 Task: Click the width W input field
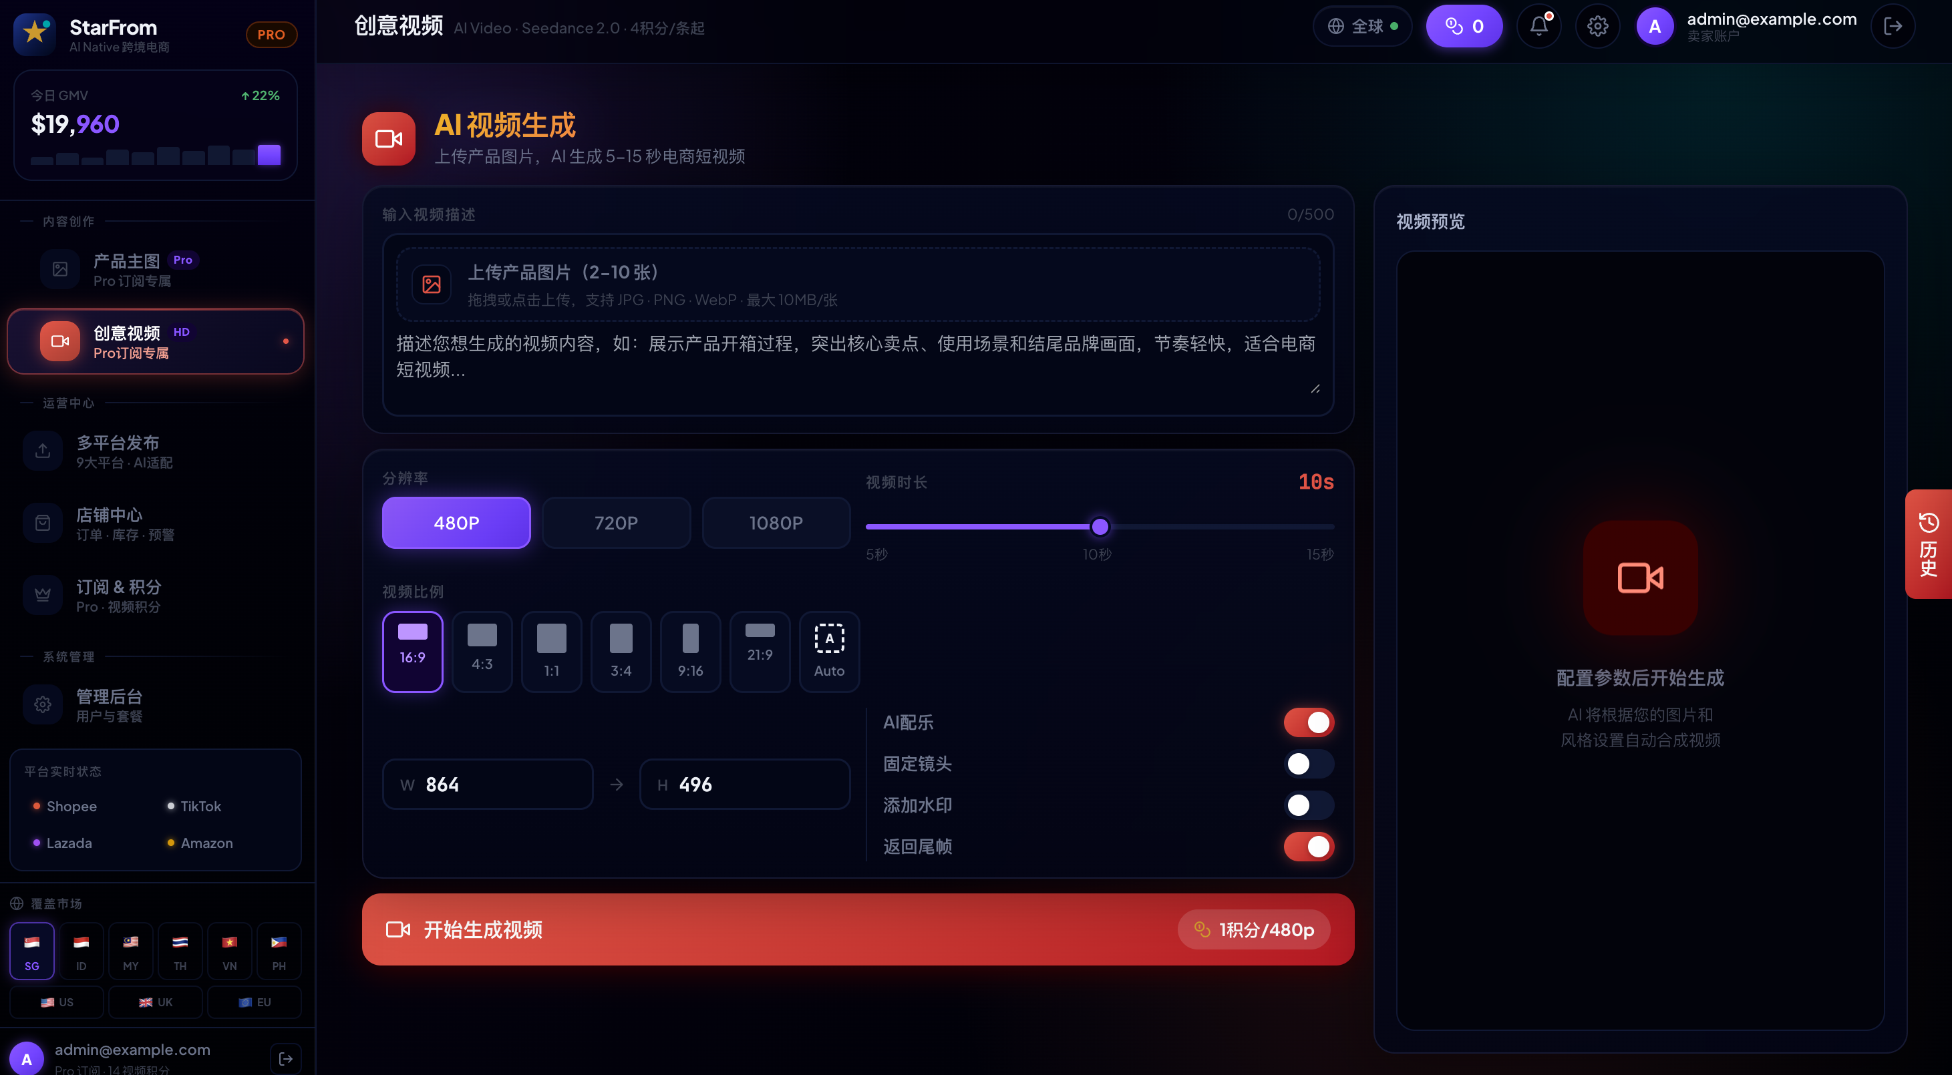487,784
